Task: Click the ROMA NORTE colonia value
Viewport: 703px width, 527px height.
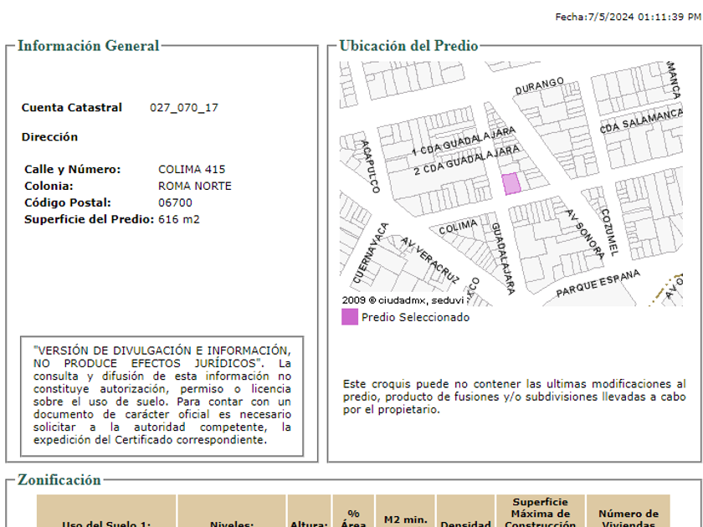Action: [x=195, y=187]
